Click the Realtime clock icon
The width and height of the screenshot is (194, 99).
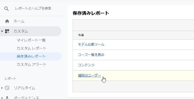tap(7, 88)
